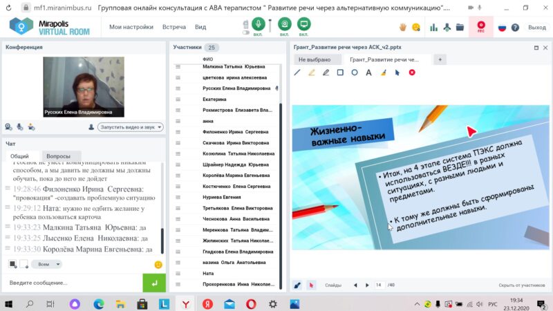This screenshot has height=311, width=553.
Task: Open the Вид menu
Action: (x=200, y=27)
